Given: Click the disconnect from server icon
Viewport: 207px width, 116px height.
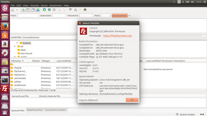Looking at the screenshot, I should coord(59,10).
